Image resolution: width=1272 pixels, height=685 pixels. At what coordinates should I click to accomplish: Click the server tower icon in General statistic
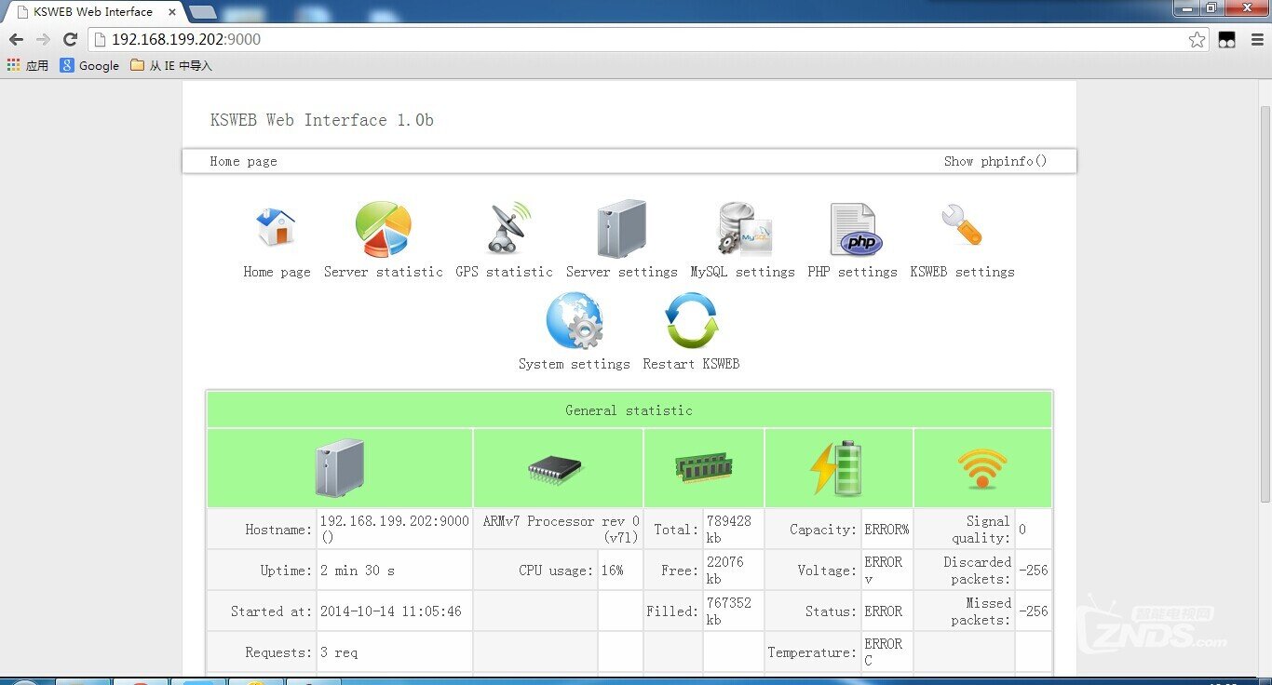click(339, 468)
